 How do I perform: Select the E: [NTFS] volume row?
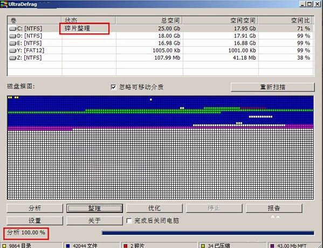click(x=161, y=43)
